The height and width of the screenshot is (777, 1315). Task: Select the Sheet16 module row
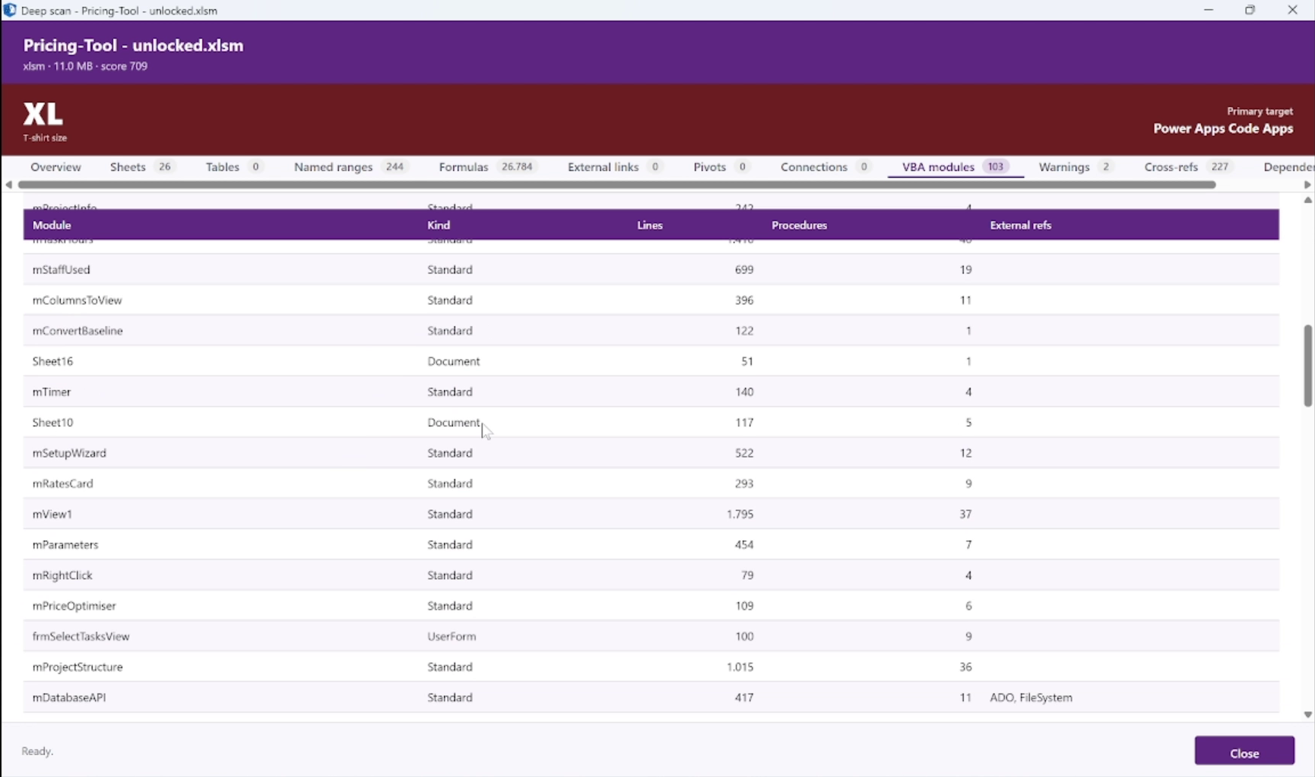[651, 361]
